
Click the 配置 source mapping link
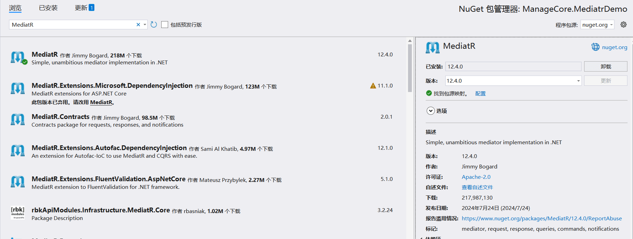click(480, 94)
